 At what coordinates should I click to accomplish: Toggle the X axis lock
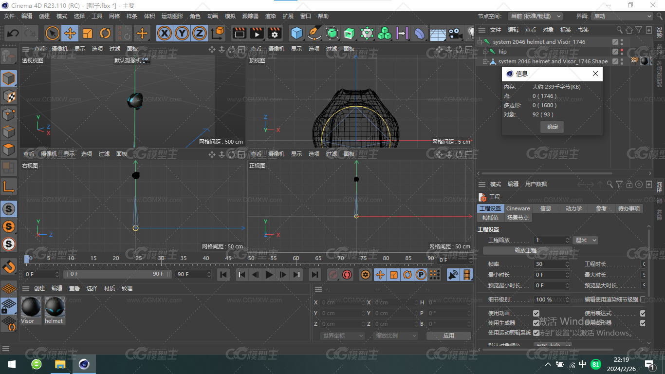click(165, 34)
